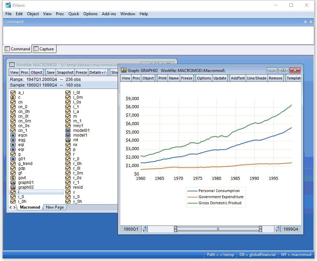The height and width of the screenshot is (261, 317).
Task: Open the Quick menu
Action: tap(74, 14)
